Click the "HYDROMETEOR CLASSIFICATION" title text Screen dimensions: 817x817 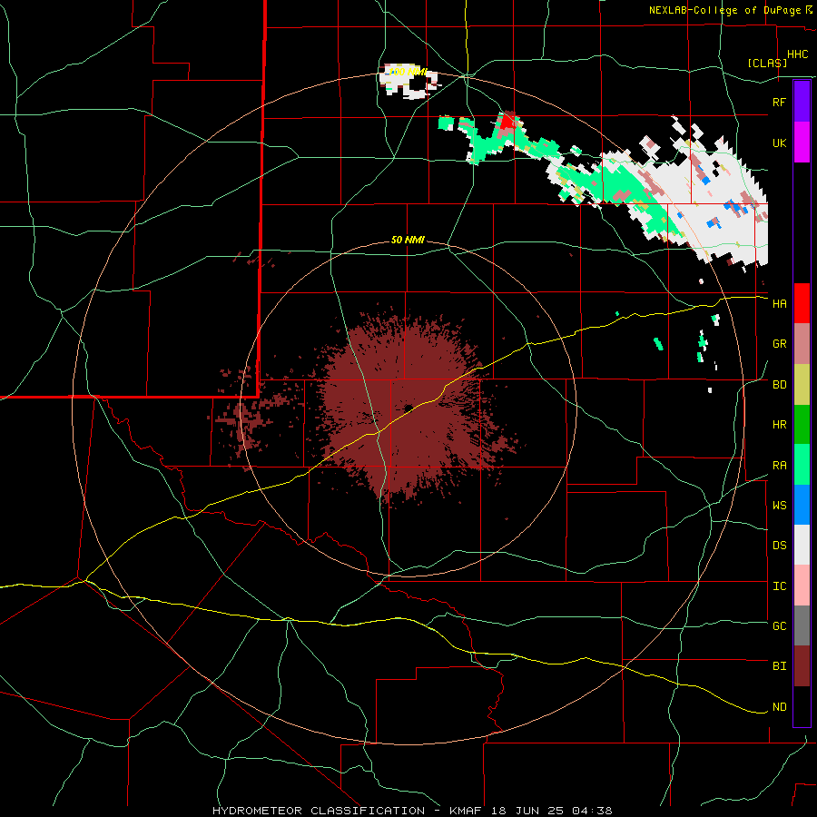(x=319, y=811)
